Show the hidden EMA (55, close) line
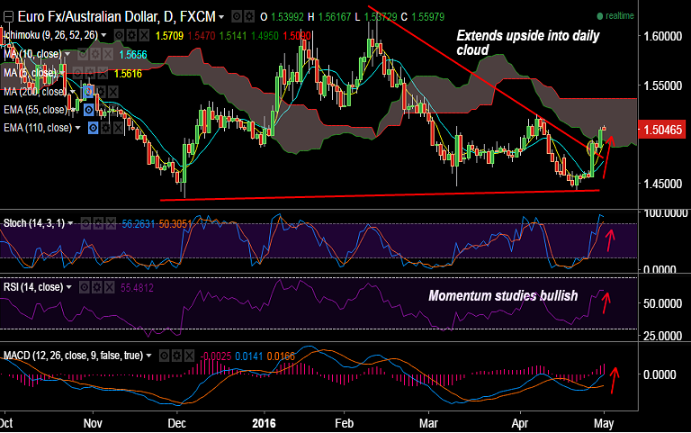 pyautogui.click(x=88, y=110)
